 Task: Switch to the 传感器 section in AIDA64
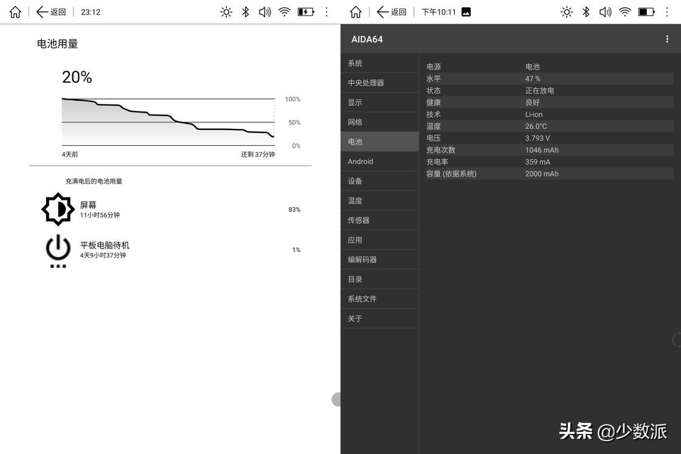point(379,220)
